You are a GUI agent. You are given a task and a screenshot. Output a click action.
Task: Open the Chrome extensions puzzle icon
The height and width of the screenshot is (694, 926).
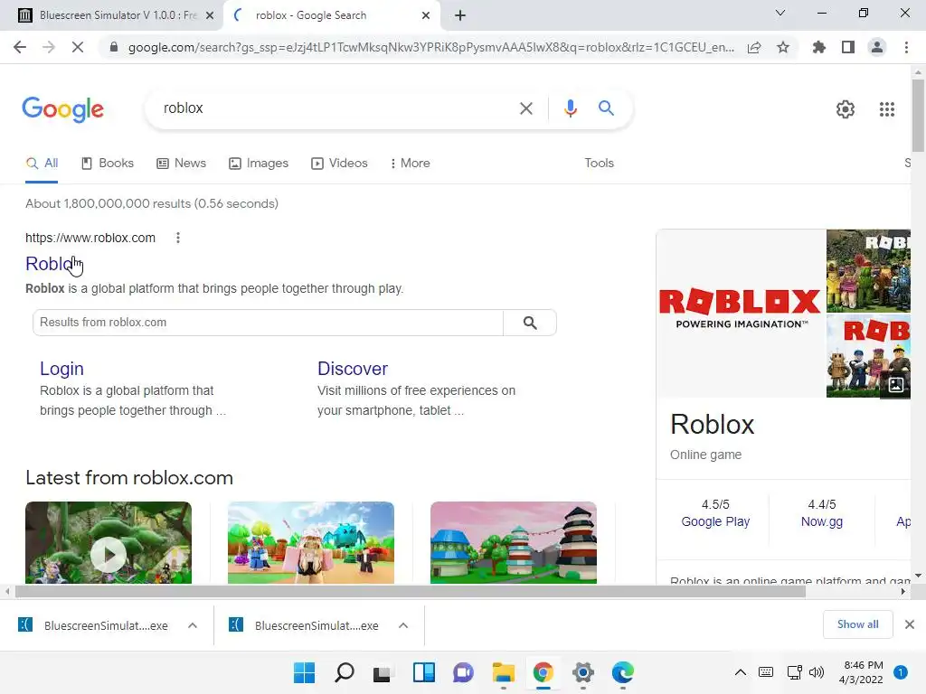(819, 47)
